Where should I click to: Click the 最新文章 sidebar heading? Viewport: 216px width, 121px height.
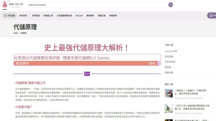pos(169,84)
